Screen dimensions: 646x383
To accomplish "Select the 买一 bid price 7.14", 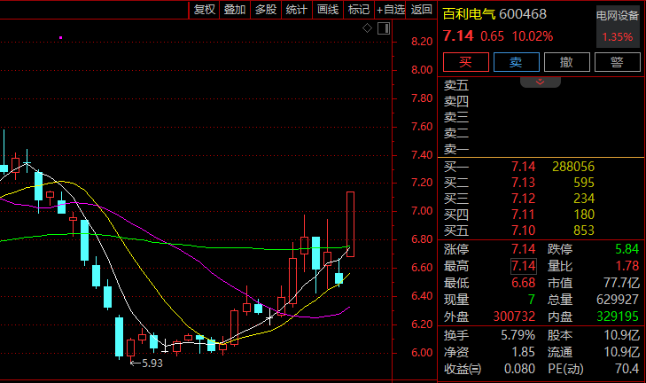I will [x=523, y=166].
